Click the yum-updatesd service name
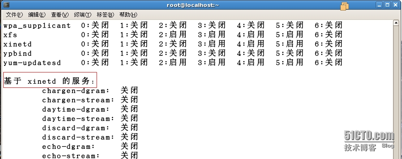 click(32, 63)
